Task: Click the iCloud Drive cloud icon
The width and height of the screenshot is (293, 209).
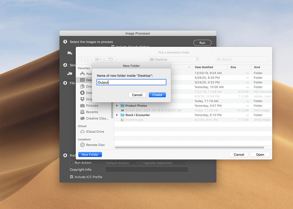Action: tap(82, 131)
